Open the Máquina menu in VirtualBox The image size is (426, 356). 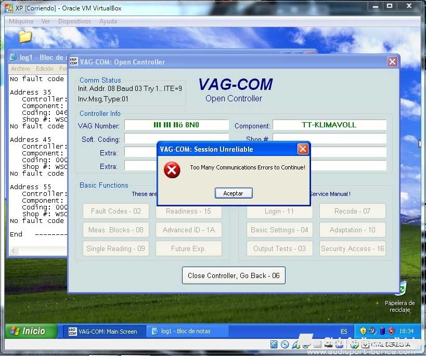(x=21, y=21)
